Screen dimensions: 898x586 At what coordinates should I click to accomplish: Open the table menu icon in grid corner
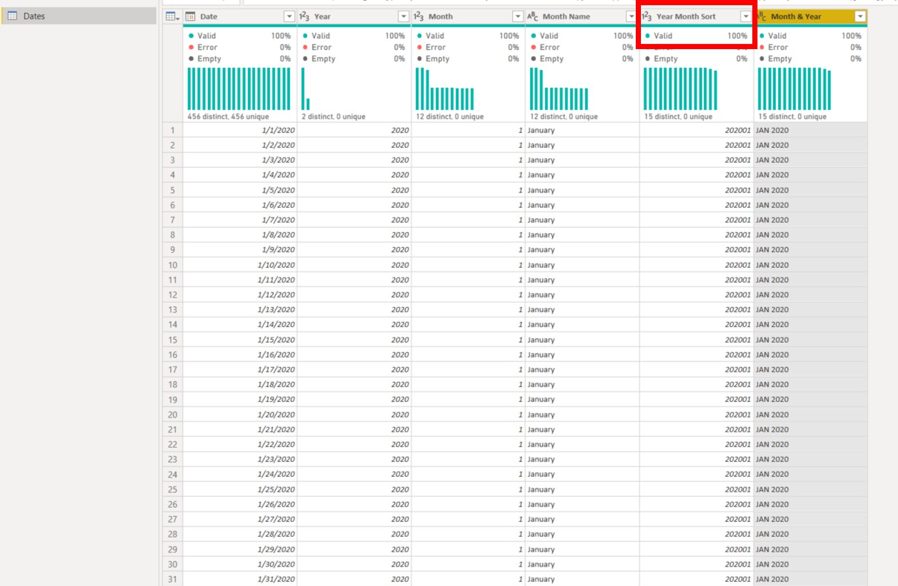(172, 17)
